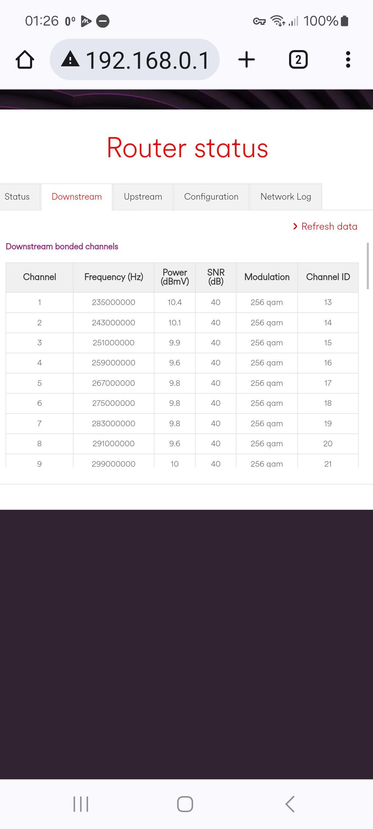Open the Network Log tab
The height and width of the screenshot is (829, 373).
tap(286, 197)
